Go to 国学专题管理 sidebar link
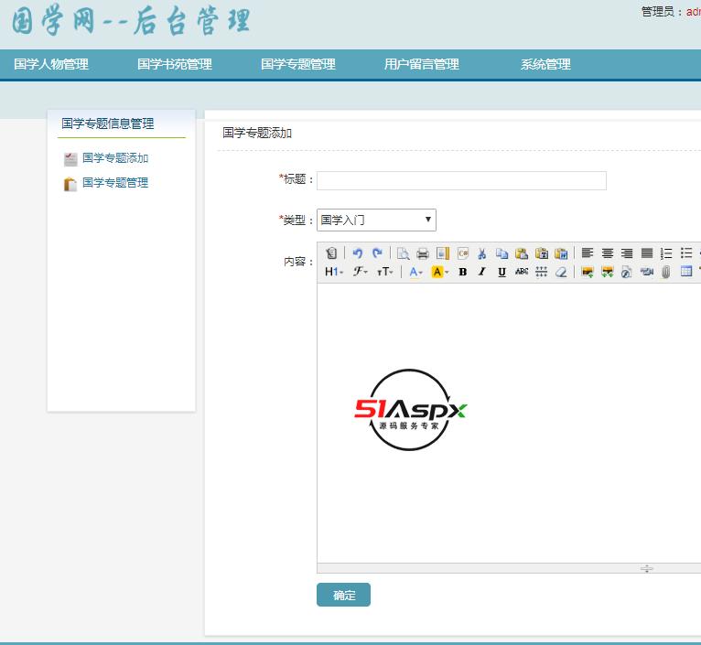The width and height of the screenshot is (701, 645). point(115,183)
